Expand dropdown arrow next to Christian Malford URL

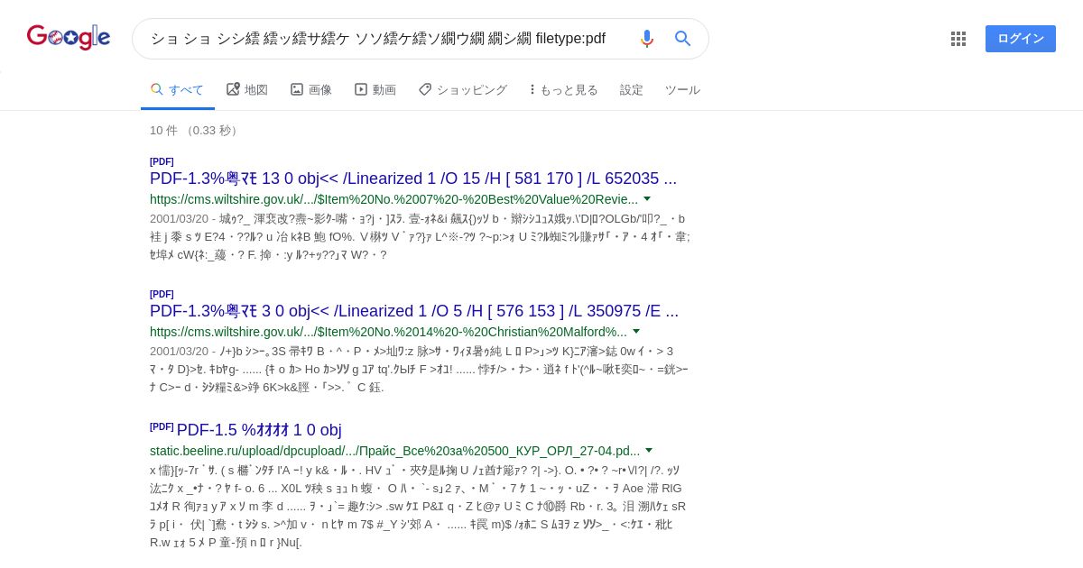point(636,332)
